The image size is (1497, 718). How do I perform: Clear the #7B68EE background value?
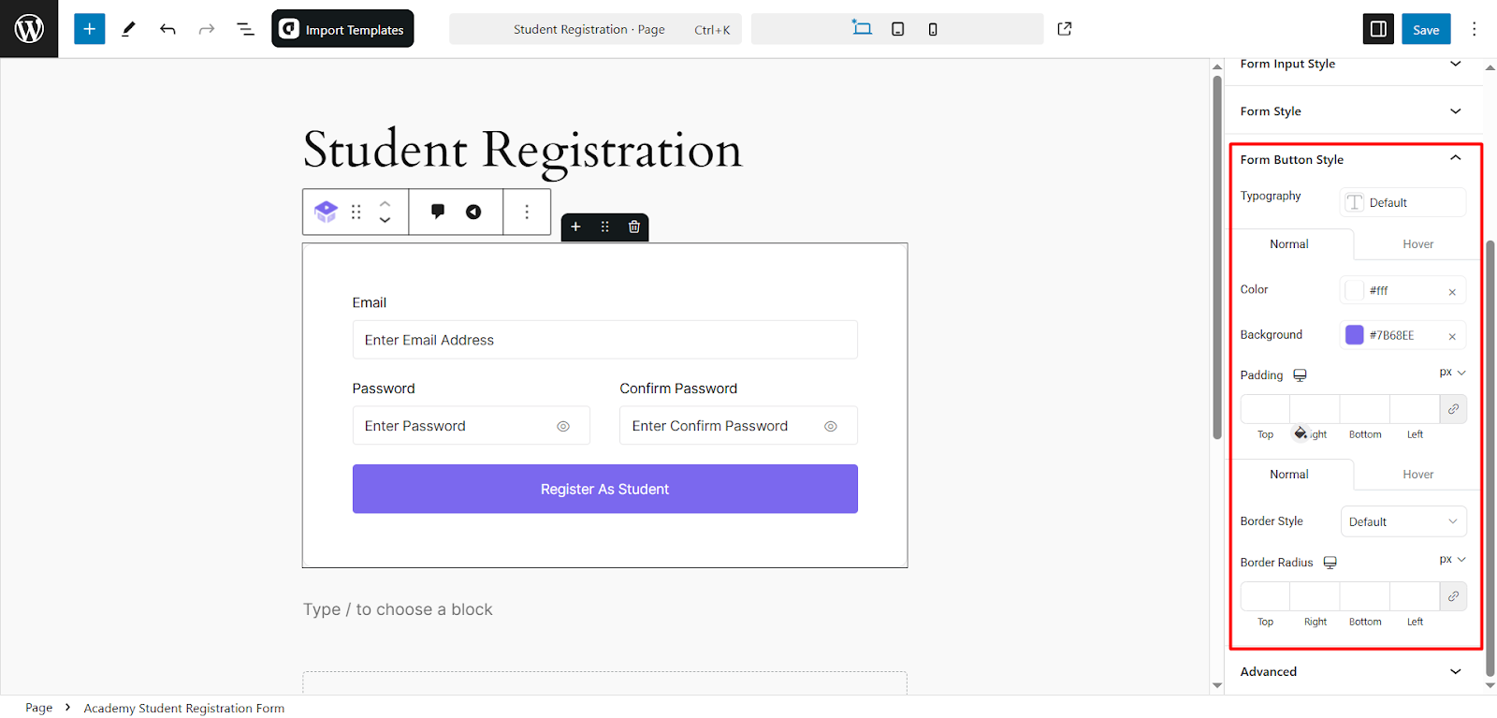coord(1452,336)
